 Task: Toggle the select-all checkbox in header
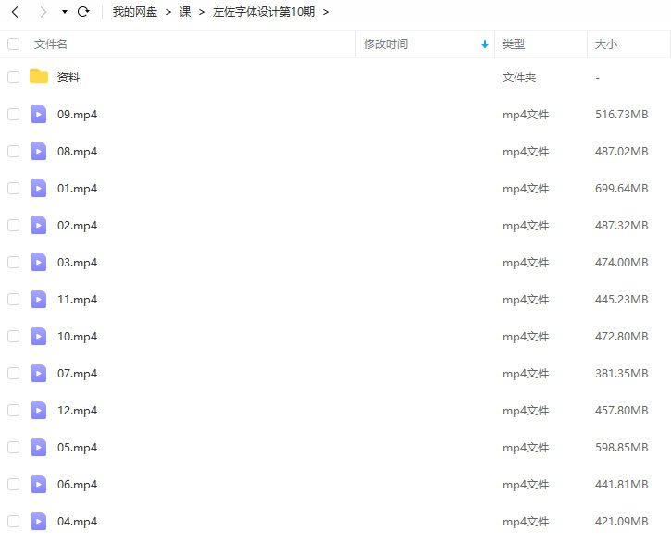pyautogui.click(x=13, y=43)
